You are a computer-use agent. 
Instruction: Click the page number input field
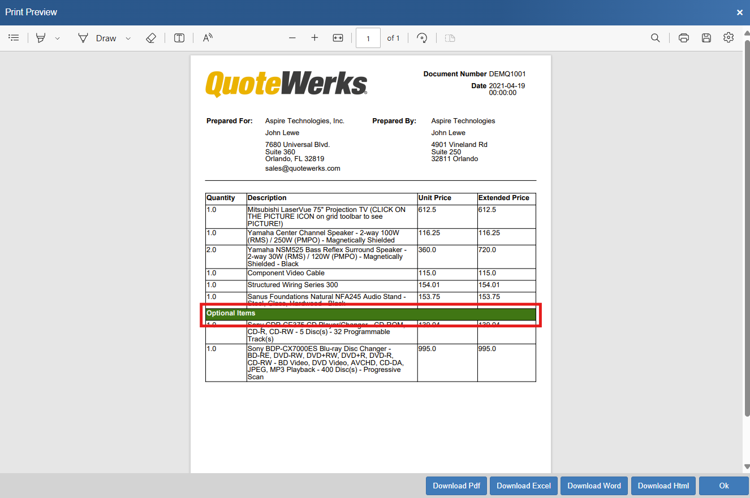[368, 38]
